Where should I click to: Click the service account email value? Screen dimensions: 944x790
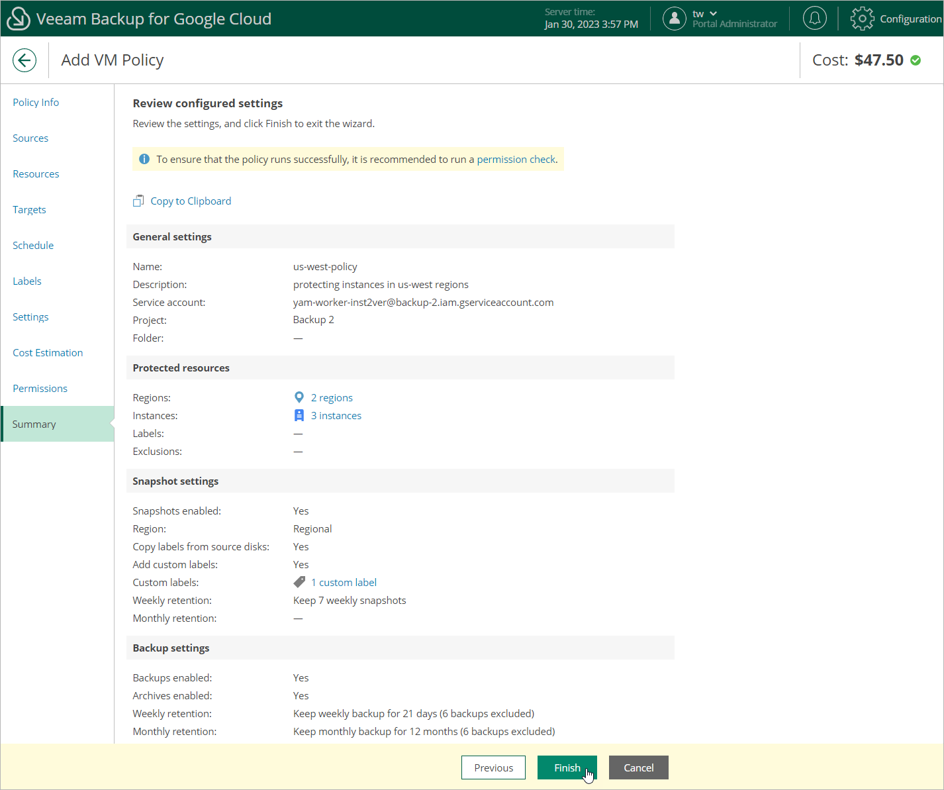coord(423,302)
